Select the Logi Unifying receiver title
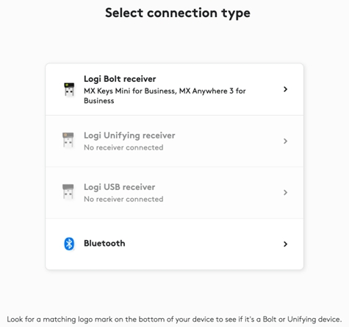 pos(129,136)
